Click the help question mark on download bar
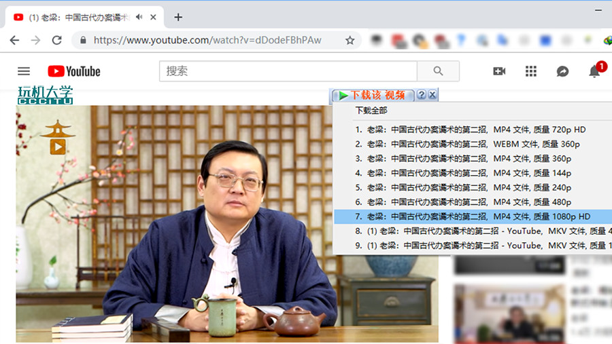 pos(422,95)
